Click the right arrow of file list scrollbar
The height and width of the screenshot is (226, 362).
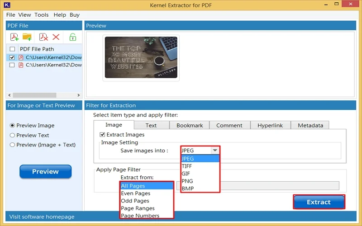(78, 95)
